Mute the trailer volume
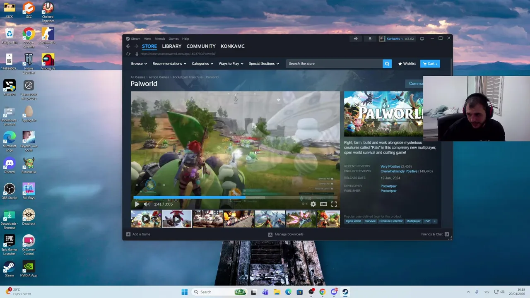The width and height of the screenshot is (530, 298). coord(147,204)
